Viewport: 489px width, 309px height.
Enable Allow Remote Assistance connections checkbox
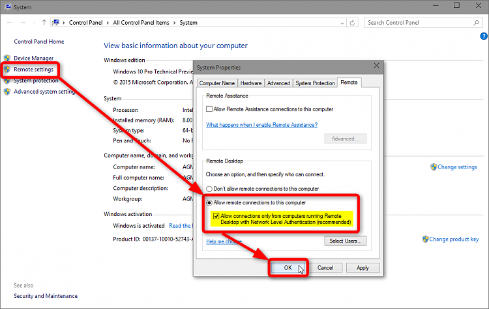[x=209, y=109]
